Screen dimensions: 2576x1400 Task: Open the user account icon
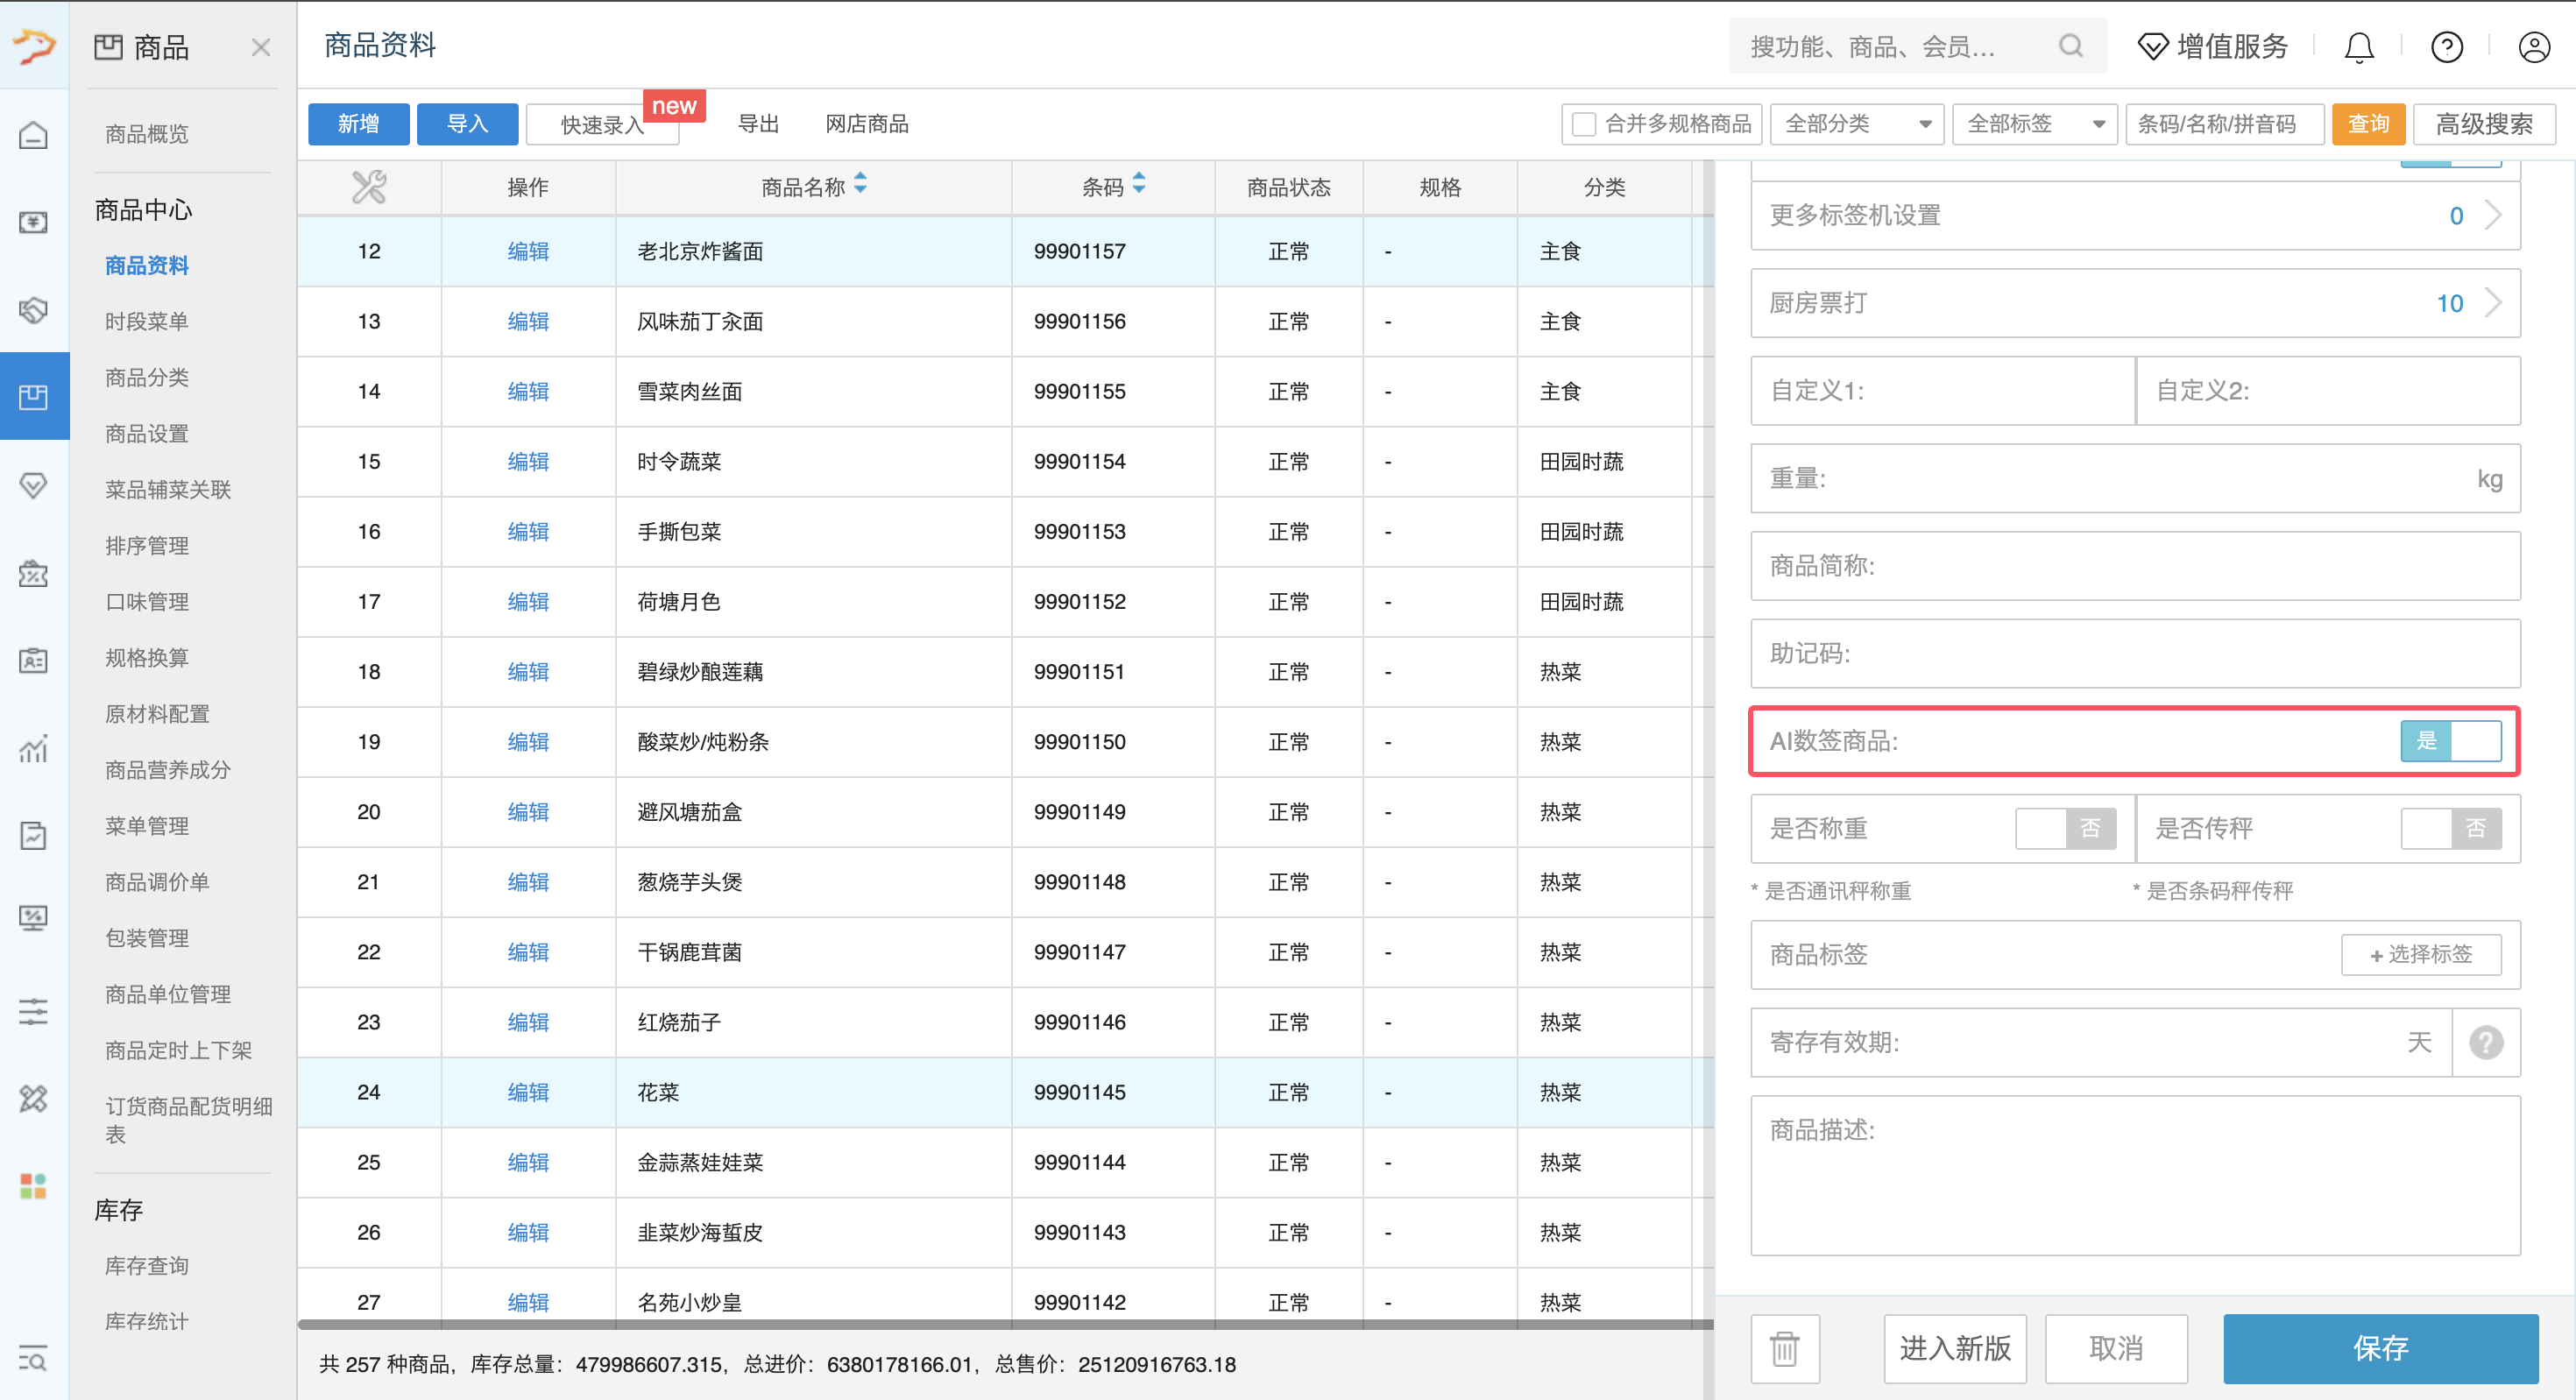pyautogui.click(x=2534, y=47)
